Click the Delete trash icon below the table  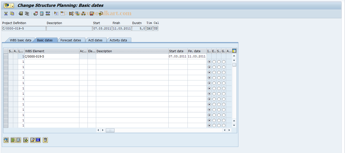tap(45, 140)
